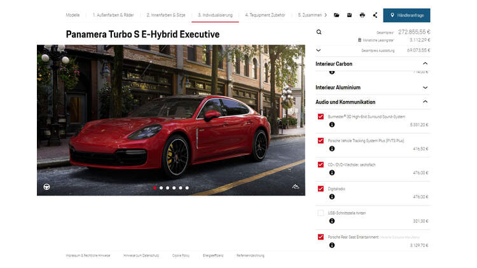Click the Panamera Turbo S E-Hybrid Executive title
Viewport: 477px width, 268px height.
[142, 34]
